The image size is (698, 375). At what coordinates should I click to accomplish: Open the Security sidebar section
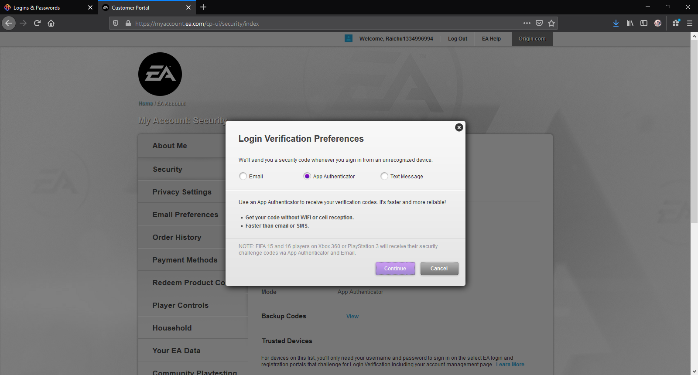coord(193,169)
